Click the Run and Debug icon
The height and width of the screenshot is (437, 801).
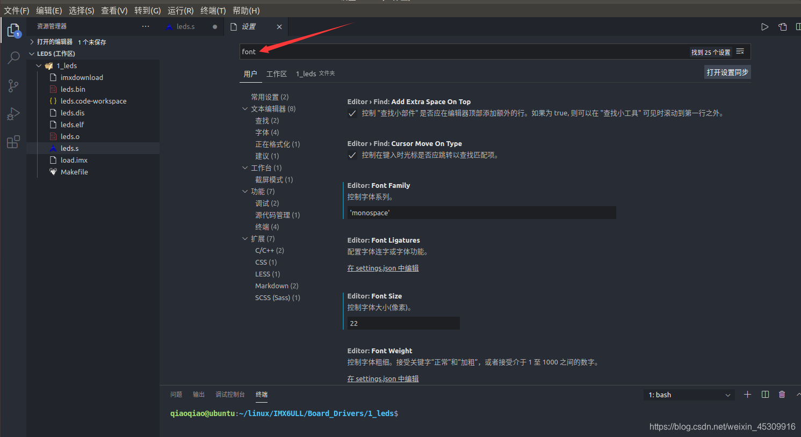(13, 113)
